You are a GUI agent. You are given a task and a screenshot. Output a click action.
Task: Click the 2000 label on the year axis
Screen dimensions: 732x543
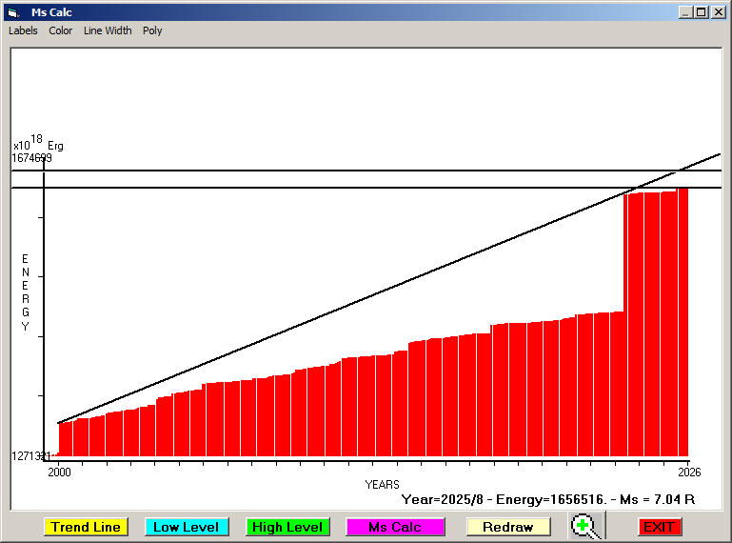point(59,472)
